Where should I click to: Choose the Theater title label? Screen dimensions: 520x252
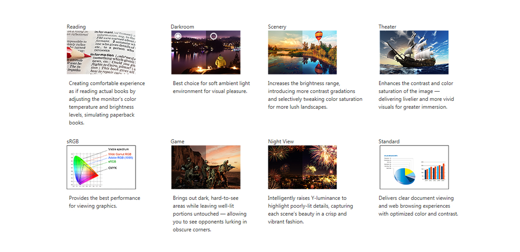pos(387,27)
